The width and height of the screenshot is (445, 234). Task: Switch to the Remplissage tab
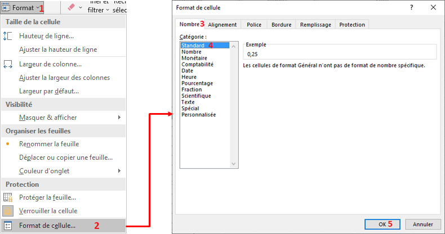tap(315, 25)
